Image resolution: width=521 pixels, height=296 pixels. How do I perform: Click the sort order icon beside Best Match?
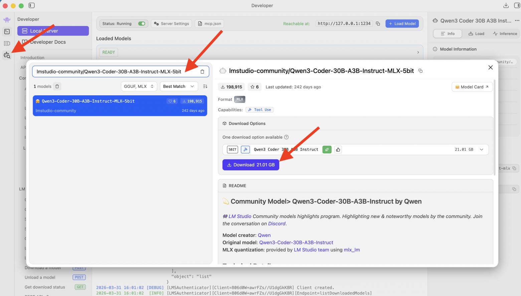tap(205, 86)
